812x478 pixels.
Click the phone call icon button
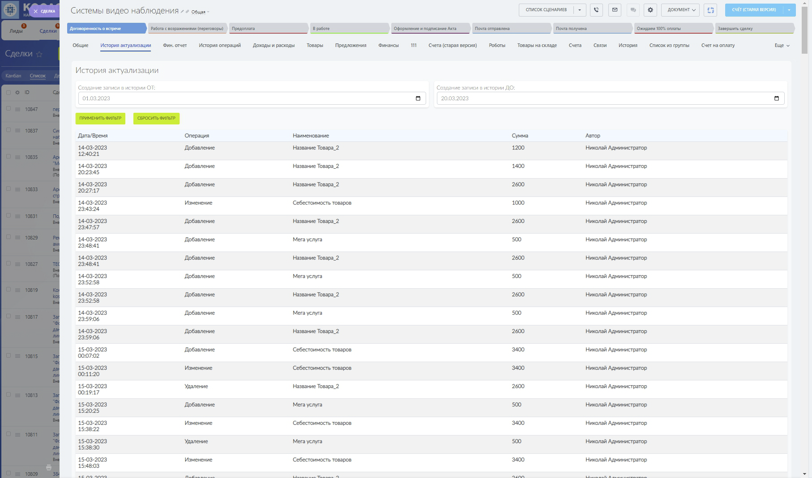[596, 10]
